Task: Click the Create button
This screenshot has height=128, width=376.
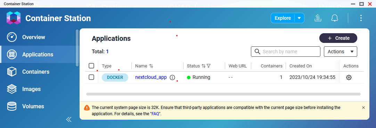Action: point(338,38)
